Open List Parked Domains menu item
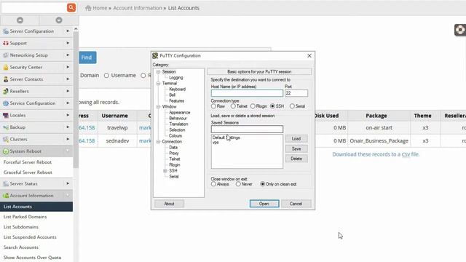Viewport: 466px width, 262px height. tap(25, 217)
